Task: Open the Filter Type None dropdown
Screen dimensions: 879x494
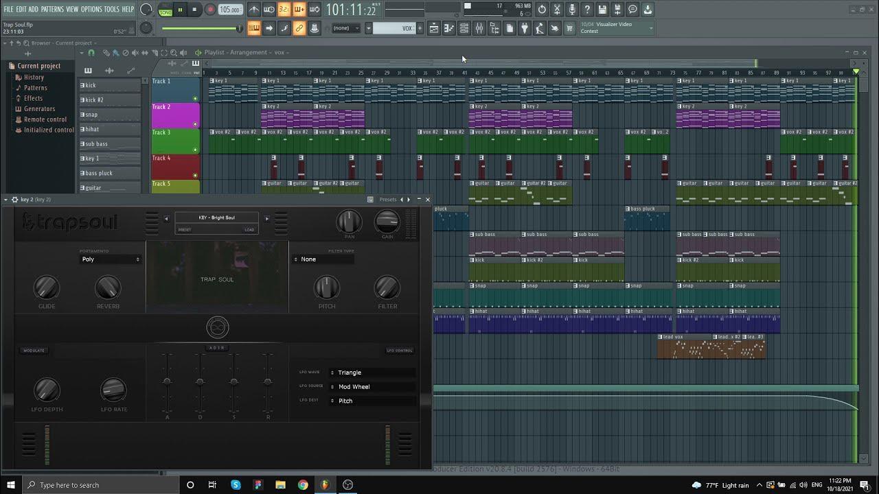Action: click(x=323, y=259)
